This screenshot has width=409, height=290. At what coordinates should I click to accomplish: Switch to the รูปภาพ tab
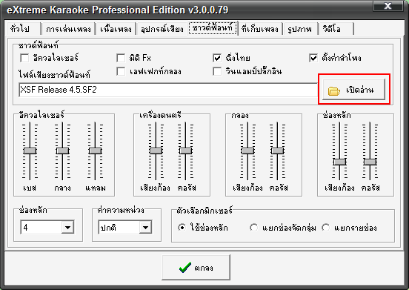click(x=300, y=28)
